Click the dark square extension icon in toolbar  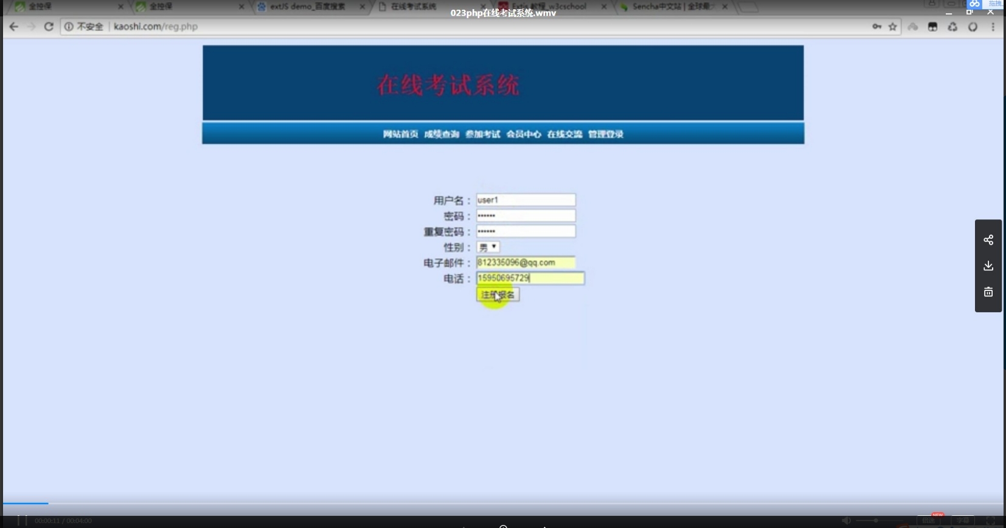(x=932, y=27)
